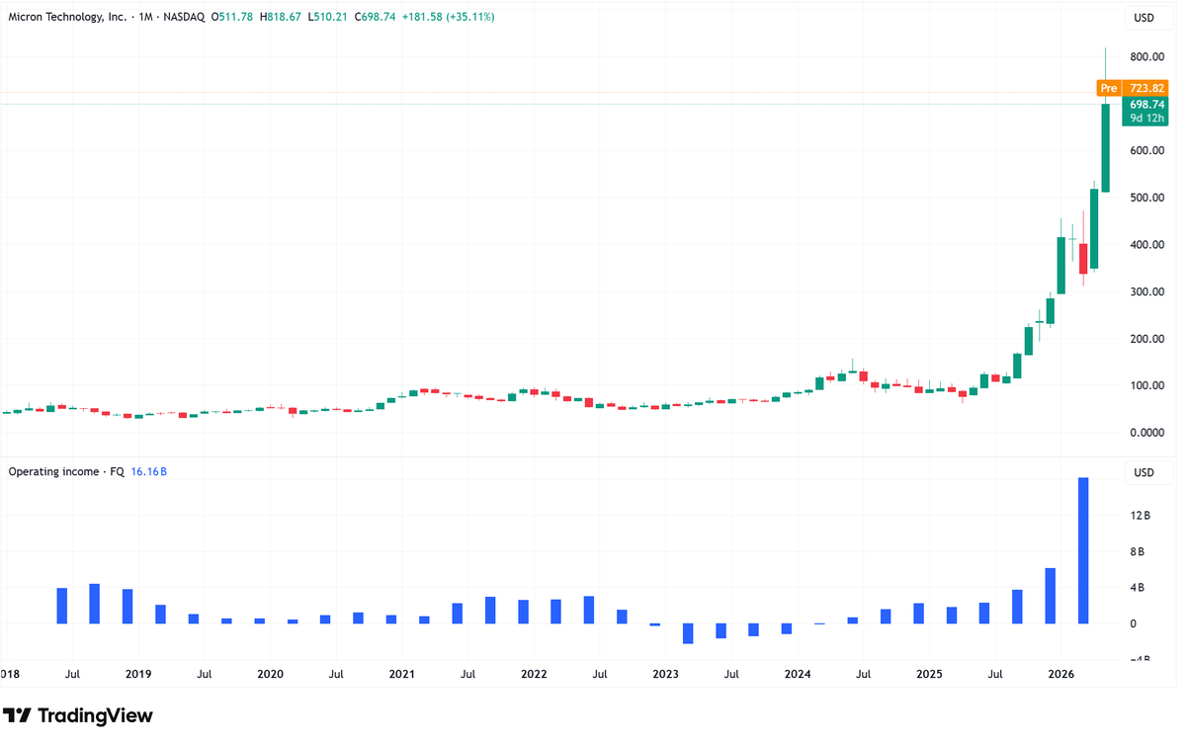Screen dimensions: 1186x744
Task: Click the 12 B operating income axis label
Action: [1140, 516]
